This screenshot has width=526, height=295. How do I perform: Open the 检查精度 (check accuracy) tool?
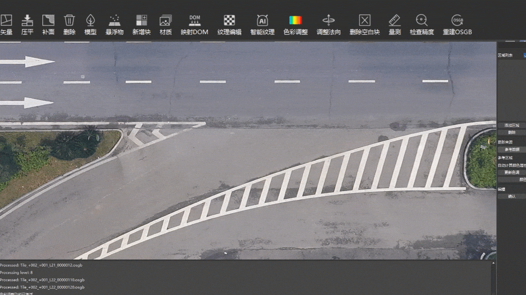[422, 20]
